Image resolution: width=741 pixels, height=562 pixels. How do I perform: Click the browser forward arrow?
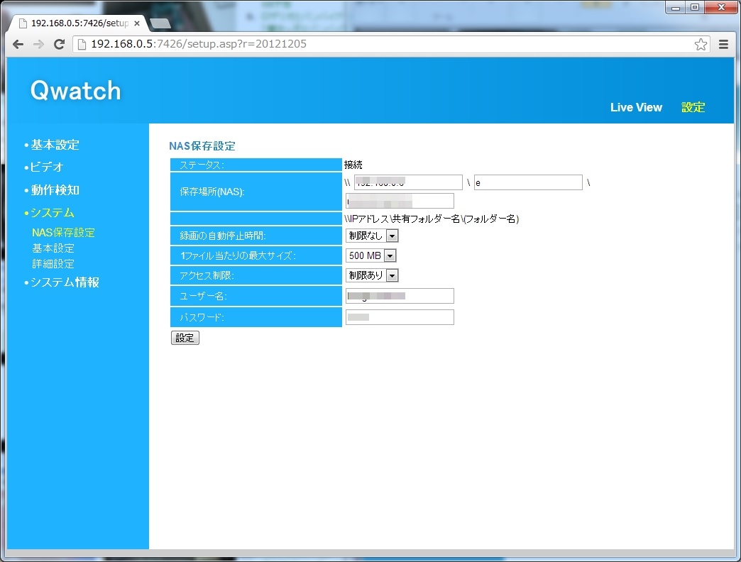pyautogui.click(x=39, y=45)
